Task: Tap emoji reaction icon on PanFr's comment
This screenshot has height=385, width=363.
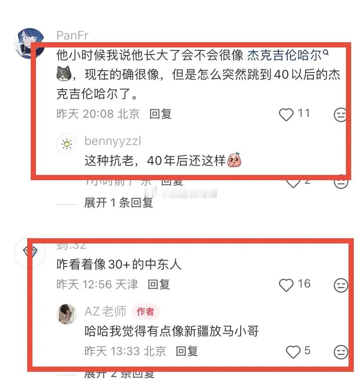Action: point(341,115)
